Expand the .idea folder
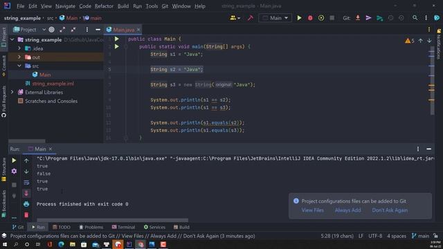 pos(19,48)
